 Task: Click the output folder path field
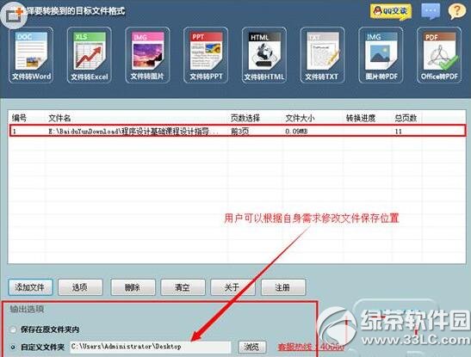pyautogui.click(x=151, y=347)
